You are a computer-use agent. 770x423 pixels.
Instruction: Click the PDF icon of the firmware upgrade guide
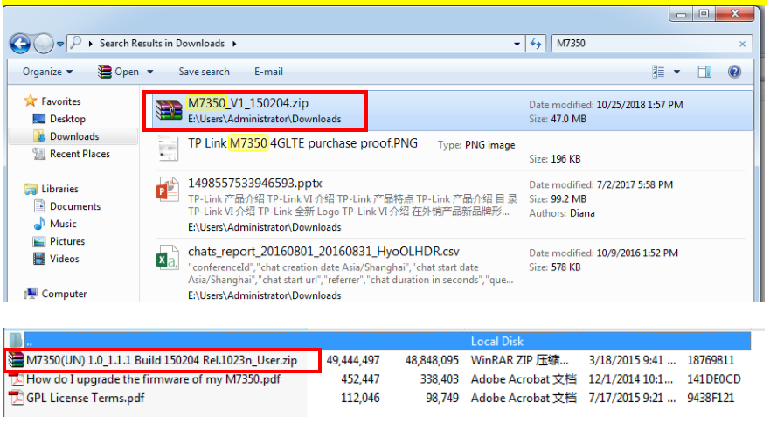(17, 379)
